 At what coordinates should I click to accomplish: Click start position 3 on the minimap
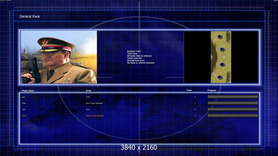[220, 37]
